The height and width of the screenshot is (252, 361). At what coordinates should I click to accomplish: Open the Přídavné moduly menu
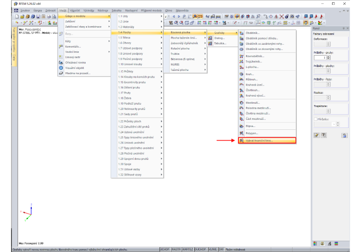click(151, 10)
